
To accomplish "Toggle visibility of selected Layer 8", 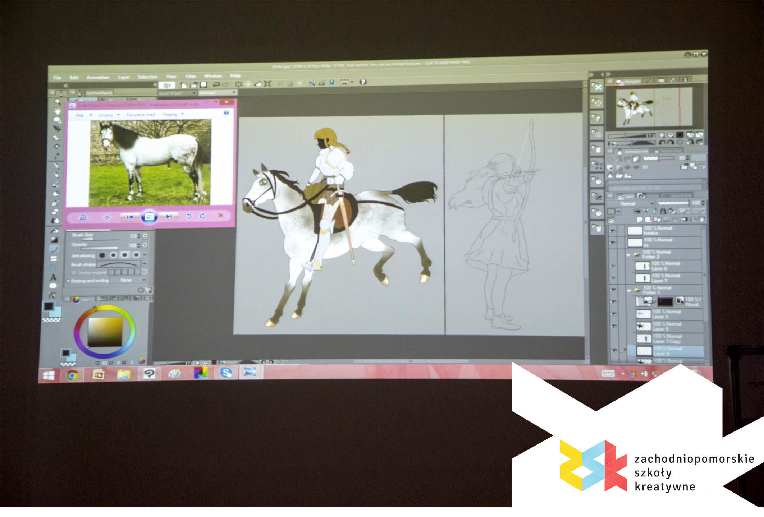I will click(x=614, y=350).
